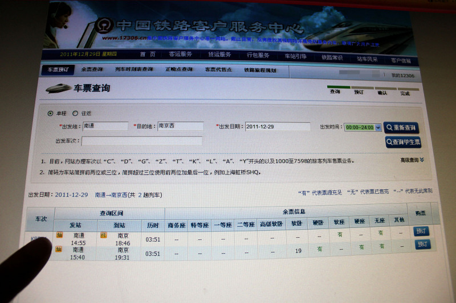This screenshot has width=456, height=303.
Task: Switch to the 车票预订 tab
Action: (58, 69)
